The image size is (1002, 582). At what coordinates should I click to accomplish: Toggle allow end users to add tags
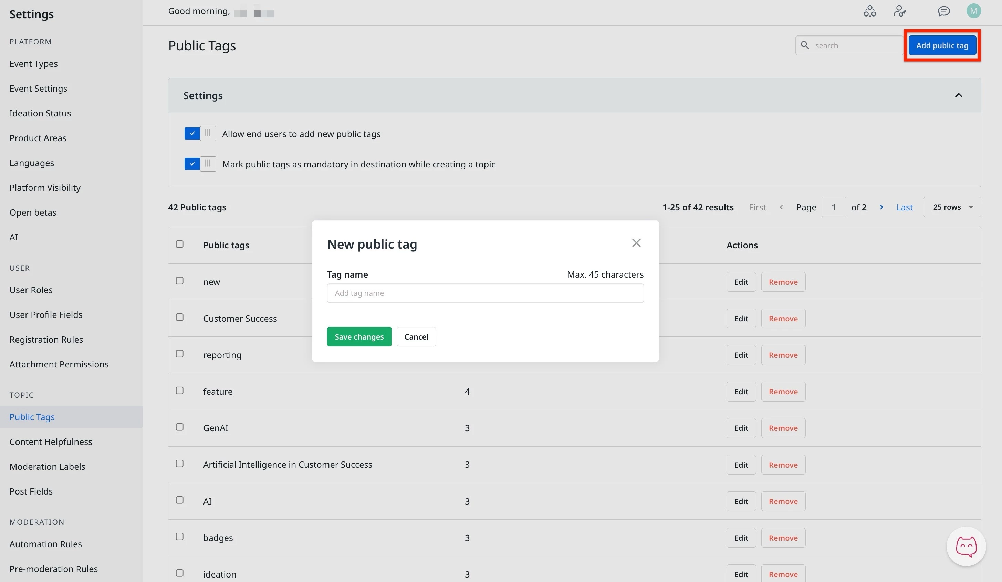click(200, 134)
